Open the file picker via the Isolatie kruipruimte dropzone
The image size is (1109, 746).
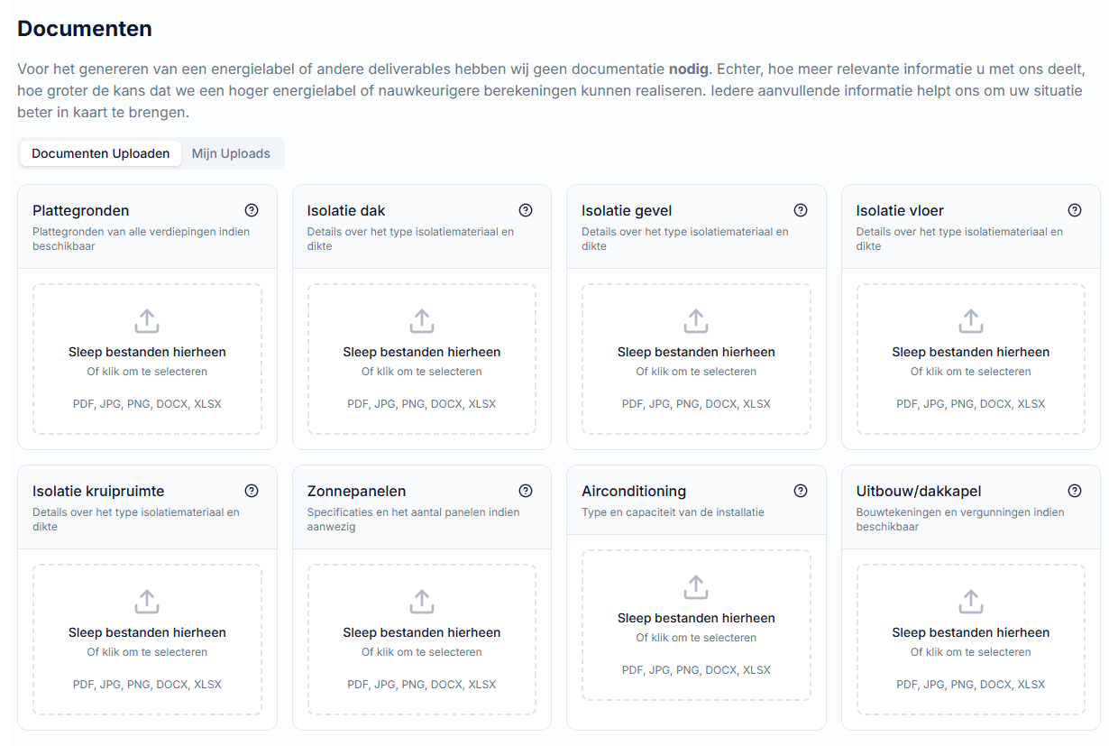(x=147, y=640)
